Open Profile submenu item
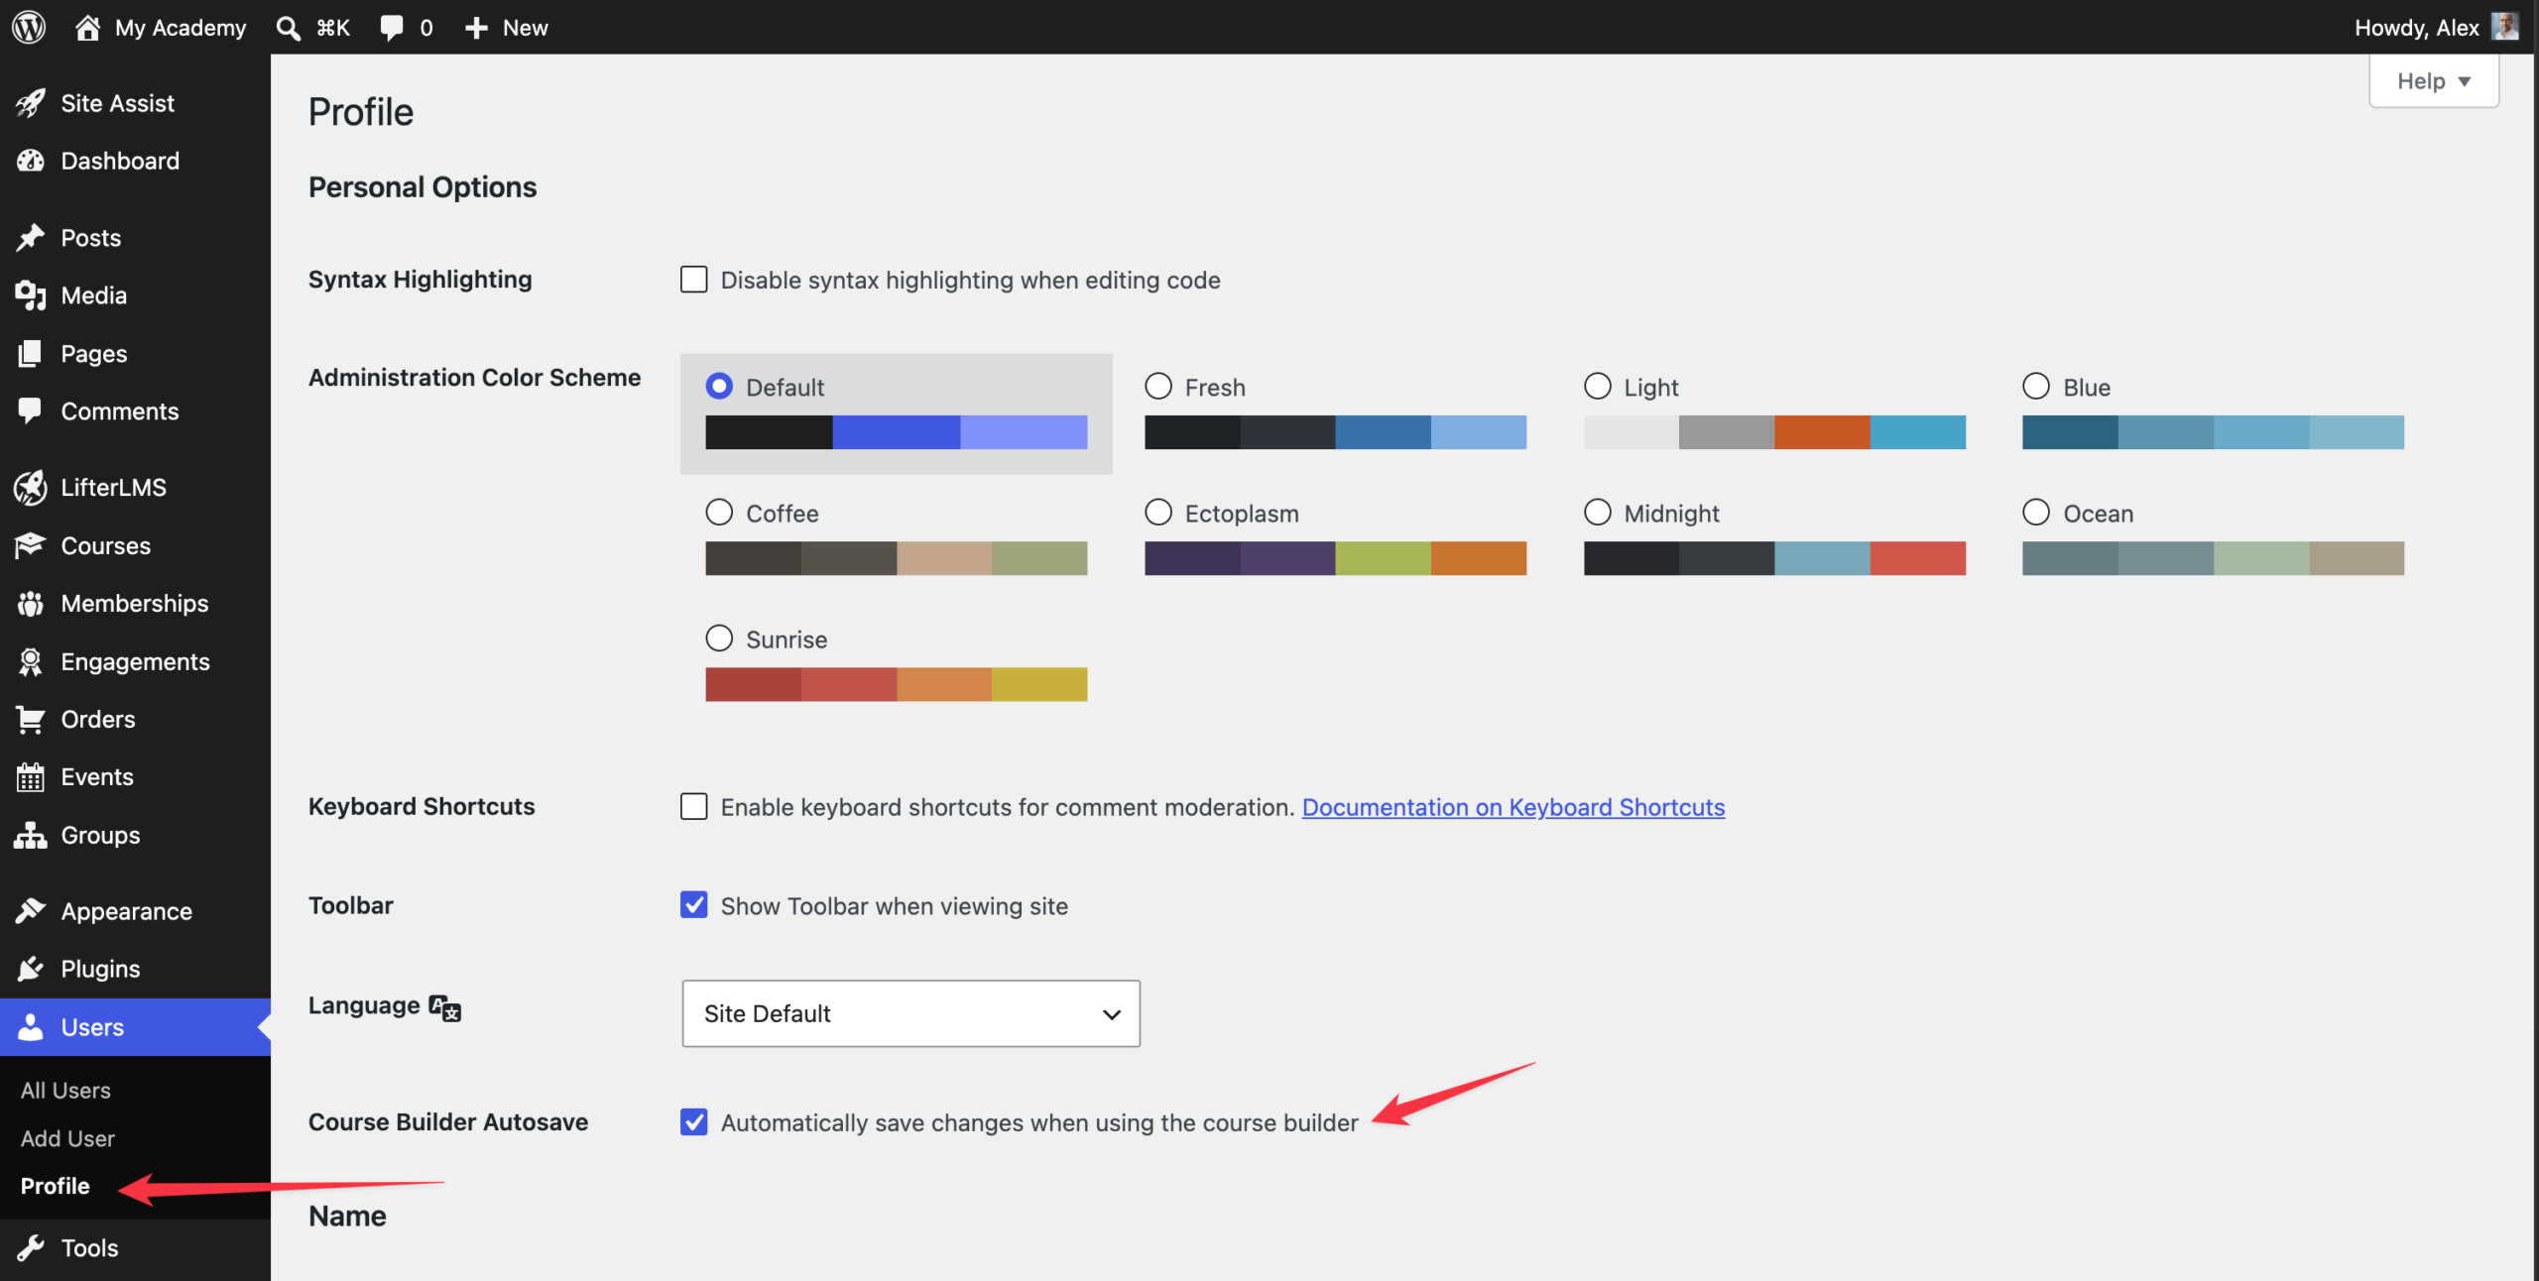2539x1281 pixels. pyautogui.click(x=55, y=1186)
